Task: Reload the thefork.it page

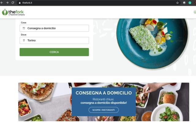Action: [13, 3]
